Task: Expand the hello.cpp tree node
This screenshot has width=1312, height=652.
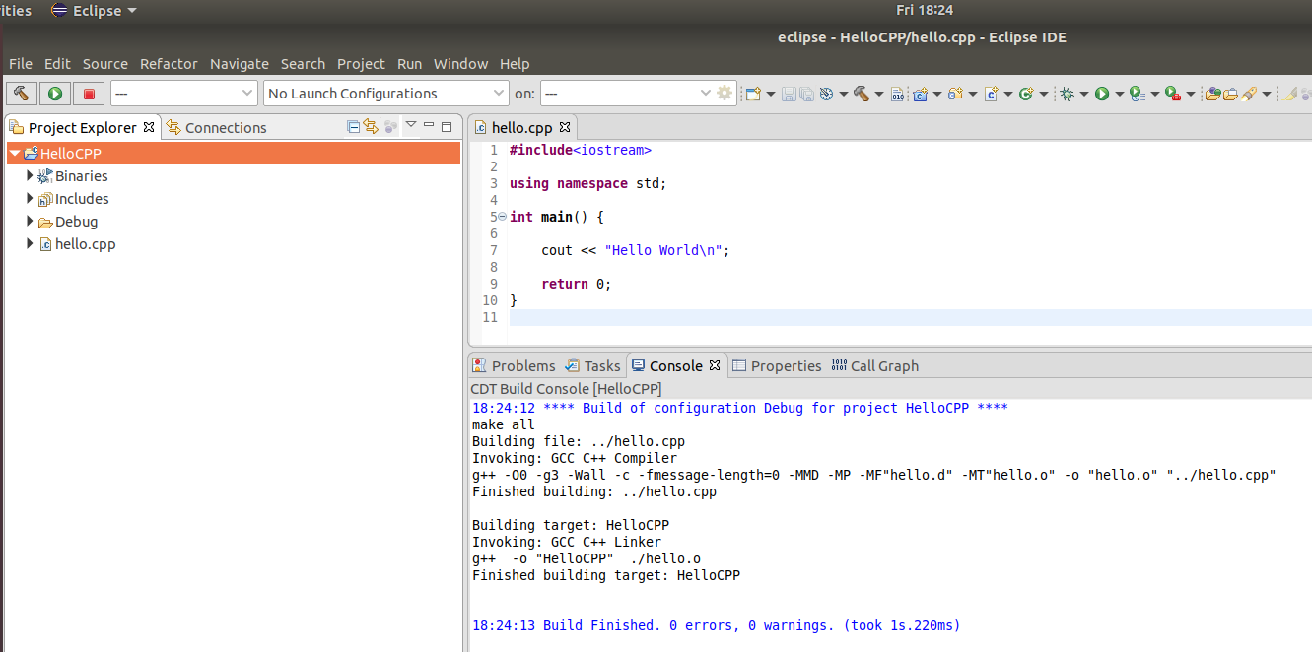Action: coord(31,243)
